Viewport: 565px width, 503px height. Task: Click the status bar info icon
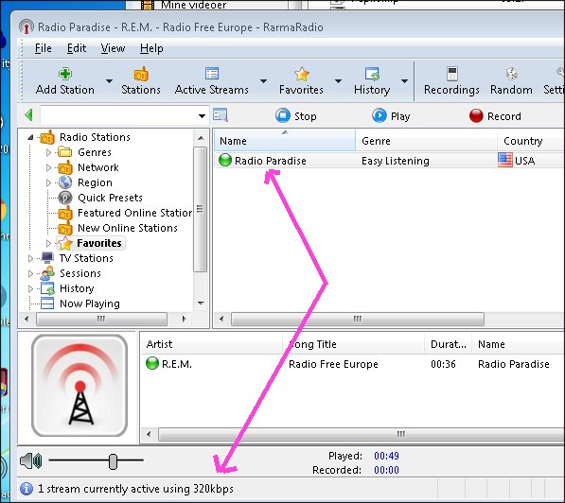pyautogui.click(x=26, y=489)
